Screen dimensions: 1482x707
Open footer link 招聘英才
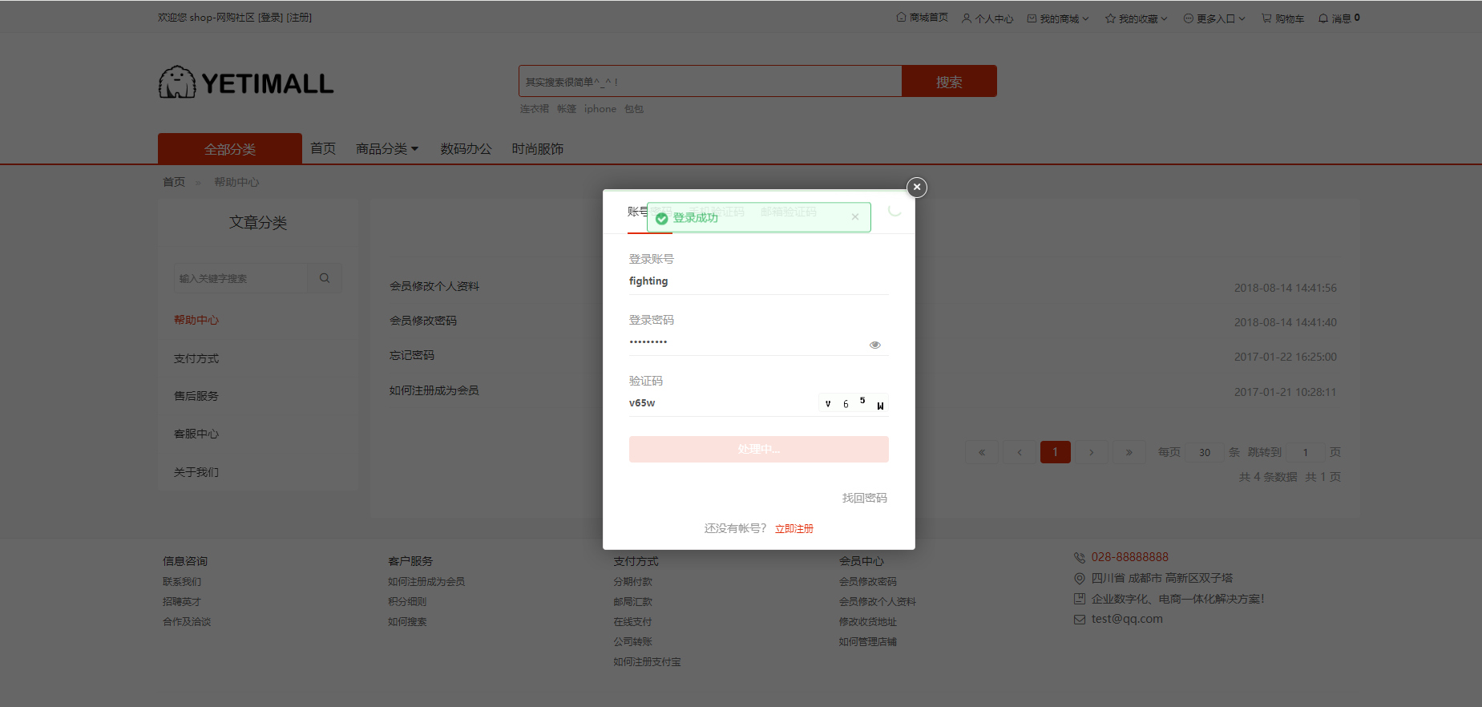[182, 602]
